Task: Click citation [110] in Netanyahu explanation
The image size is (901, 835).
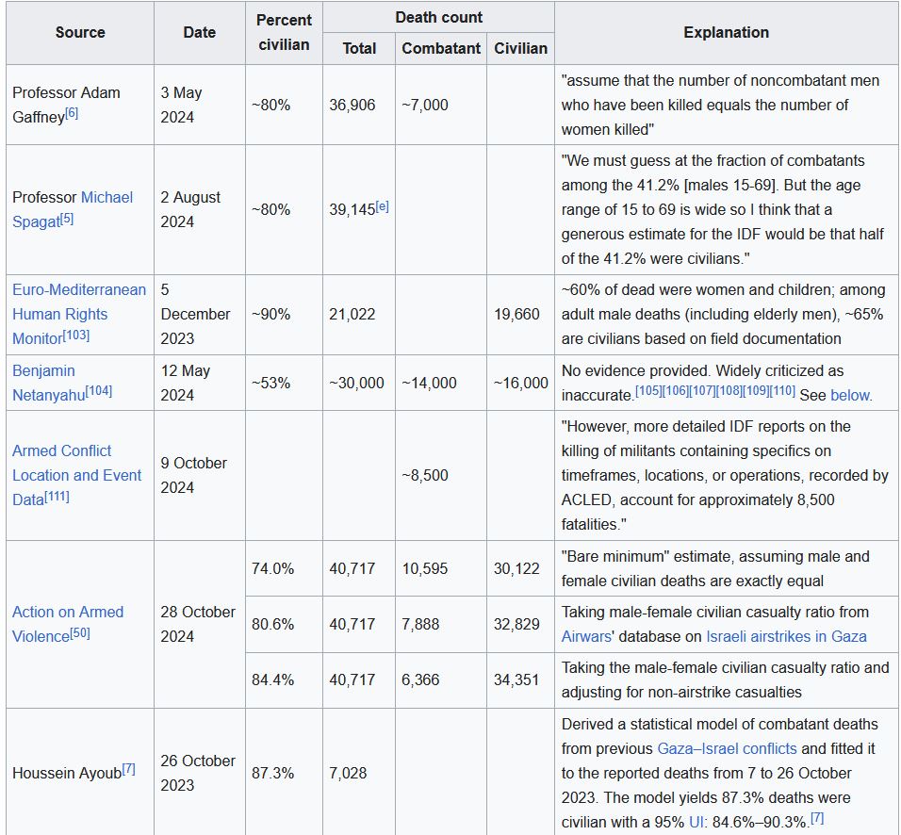Action: [782, 390]
